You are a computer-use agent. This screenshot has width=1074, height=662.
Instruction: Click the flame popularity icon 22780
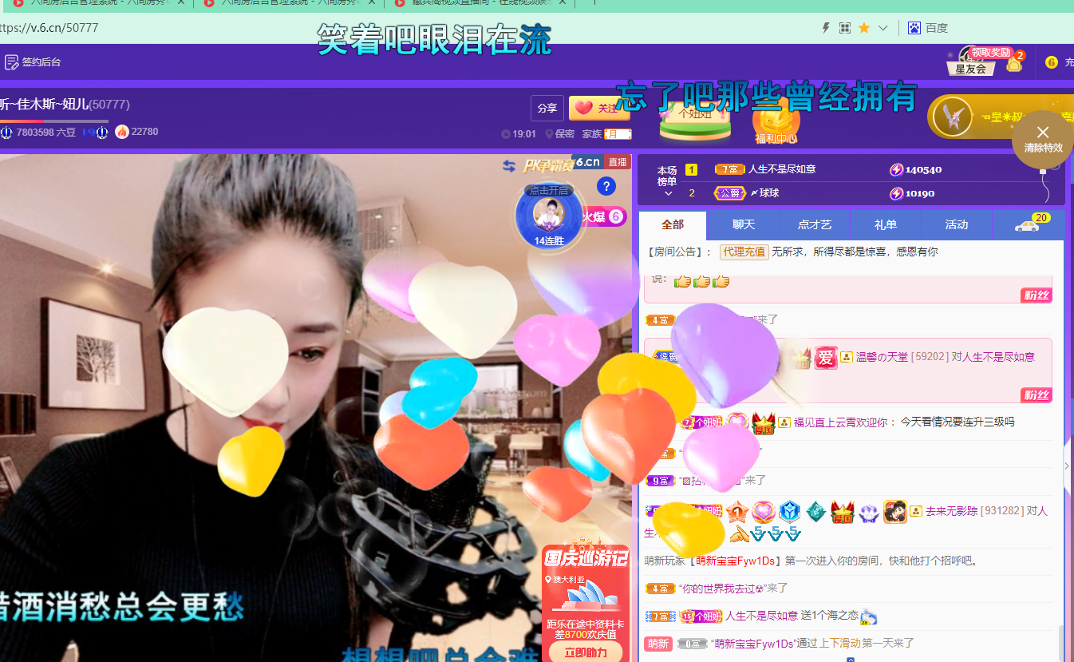click(121, 132)
